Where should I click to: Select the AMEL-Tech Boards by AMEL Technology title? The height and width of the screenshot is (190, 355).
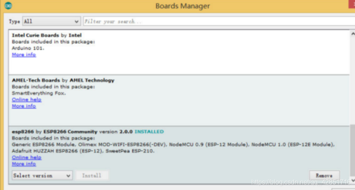63,80
